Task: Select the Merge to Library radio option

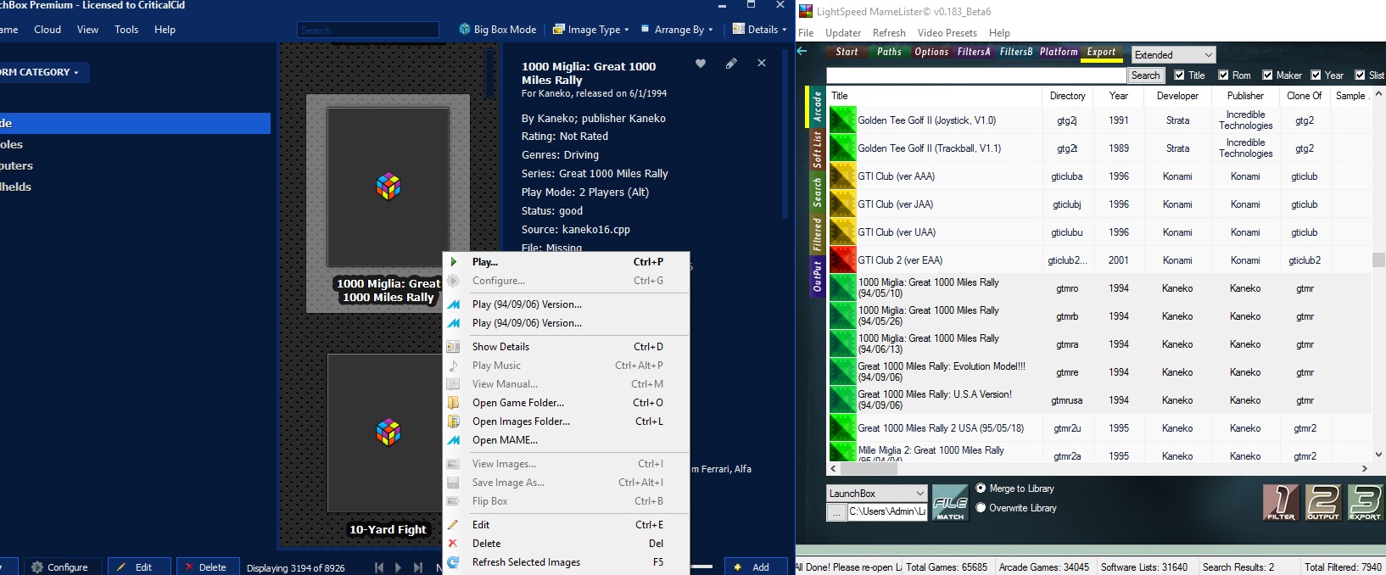Action: [x=981, y=488]
